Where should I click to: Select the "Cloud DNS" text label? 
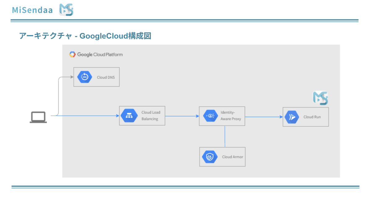point(106,77)
